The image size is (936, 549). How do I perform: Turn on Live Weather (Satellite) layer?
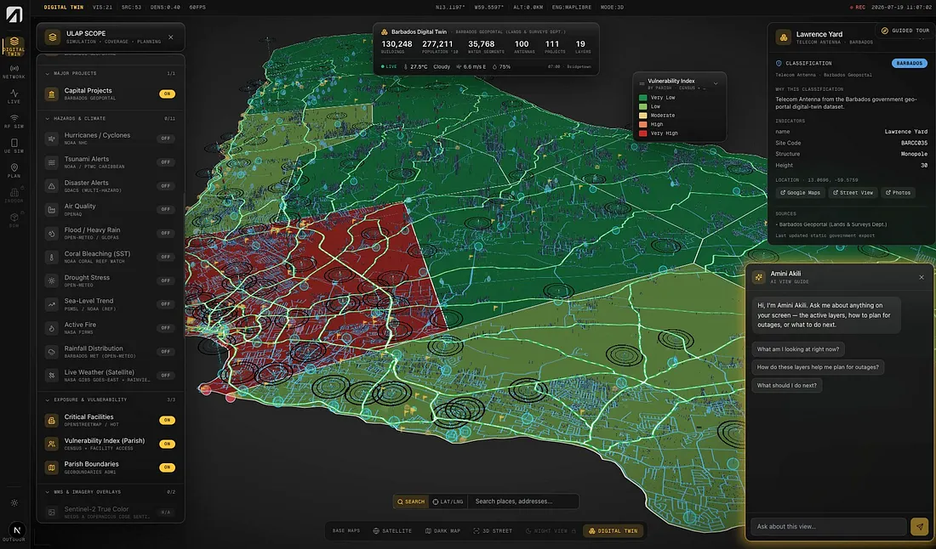coord(166,376)
